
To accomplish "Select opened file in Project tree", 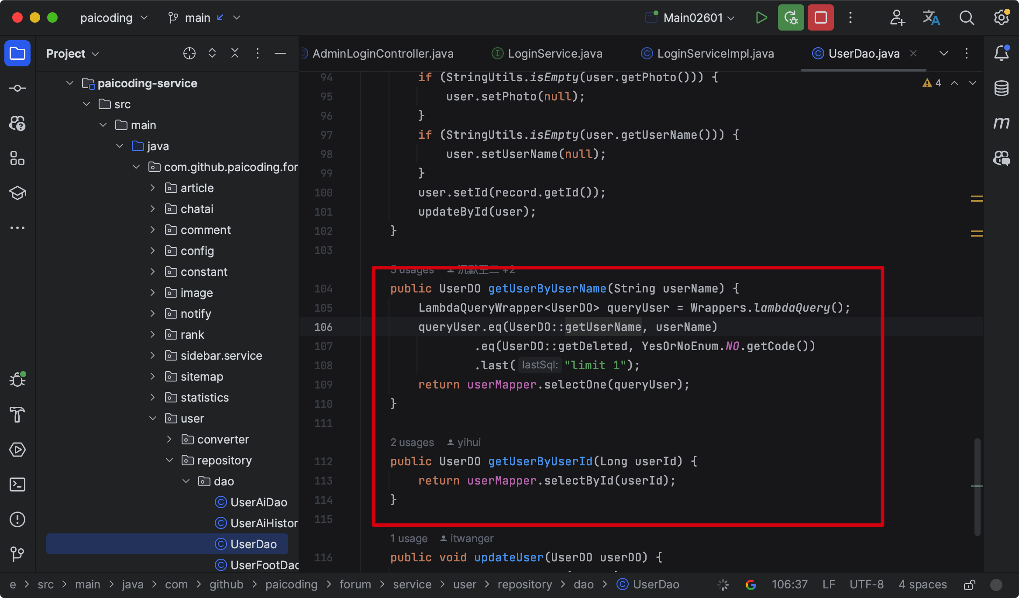I will pos(189,53).
